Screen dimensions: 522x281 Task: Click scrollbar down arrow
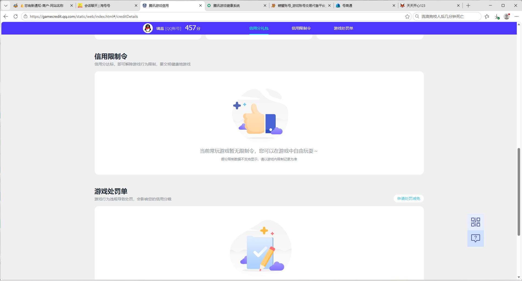click(519, 277)
